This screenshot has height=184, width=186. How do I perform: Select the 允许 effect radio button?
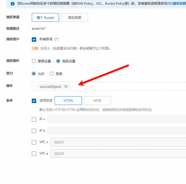tap(34, 74)
